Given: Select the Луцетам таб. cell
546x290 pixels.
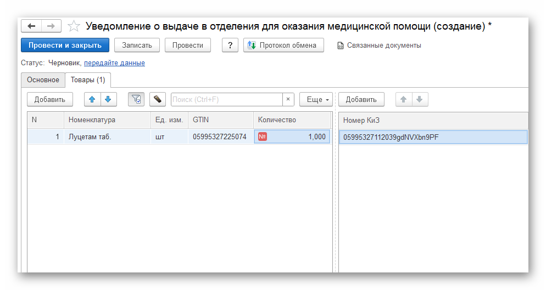Looking at the screenshot, I should tap(107, 137).
